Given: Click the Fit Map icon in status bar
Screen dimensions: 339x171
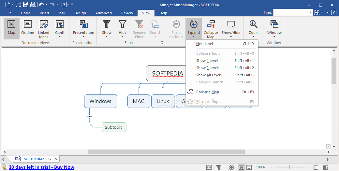Looking at the screenshot, I should point(316,167).
